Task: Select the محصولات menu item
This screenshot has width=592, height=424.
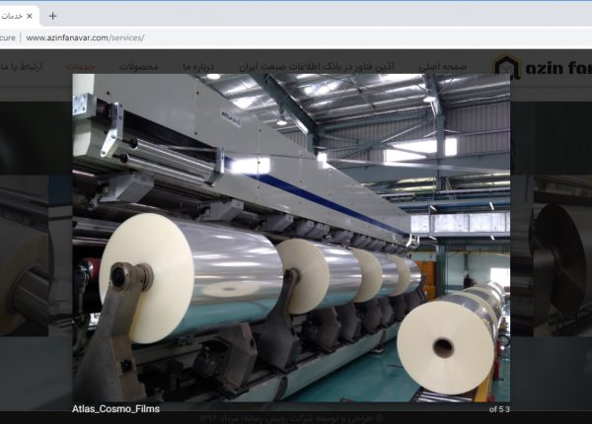Action: pos(139,66)
